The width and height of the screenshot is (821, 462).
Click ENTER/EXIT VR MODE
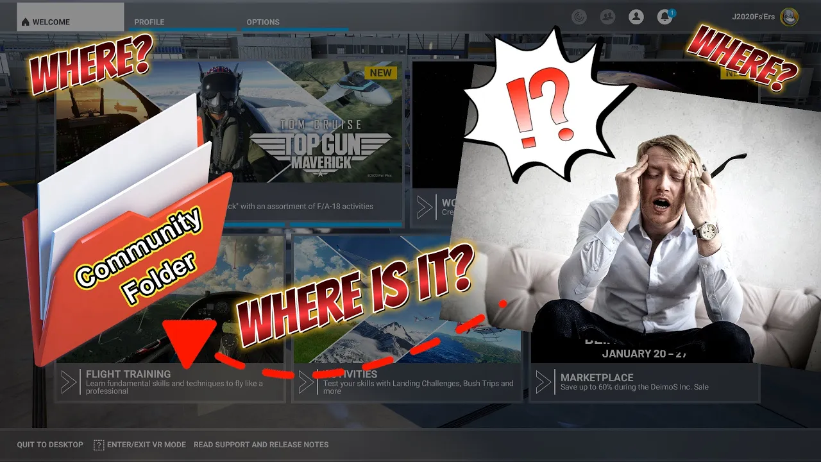146,445
